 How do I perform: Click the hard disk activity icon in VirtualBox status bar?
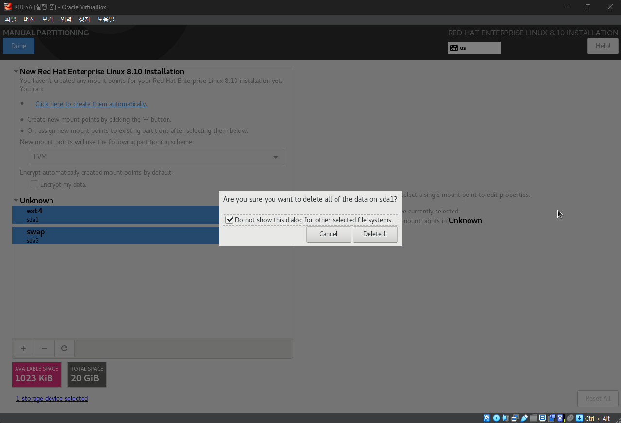click(x=487, y=418)
